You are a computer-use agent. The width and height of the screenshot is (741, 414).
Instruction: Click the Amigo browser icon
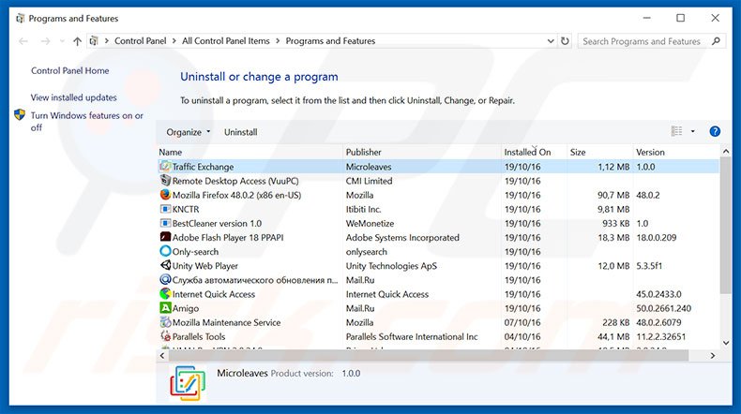point(165,308)
